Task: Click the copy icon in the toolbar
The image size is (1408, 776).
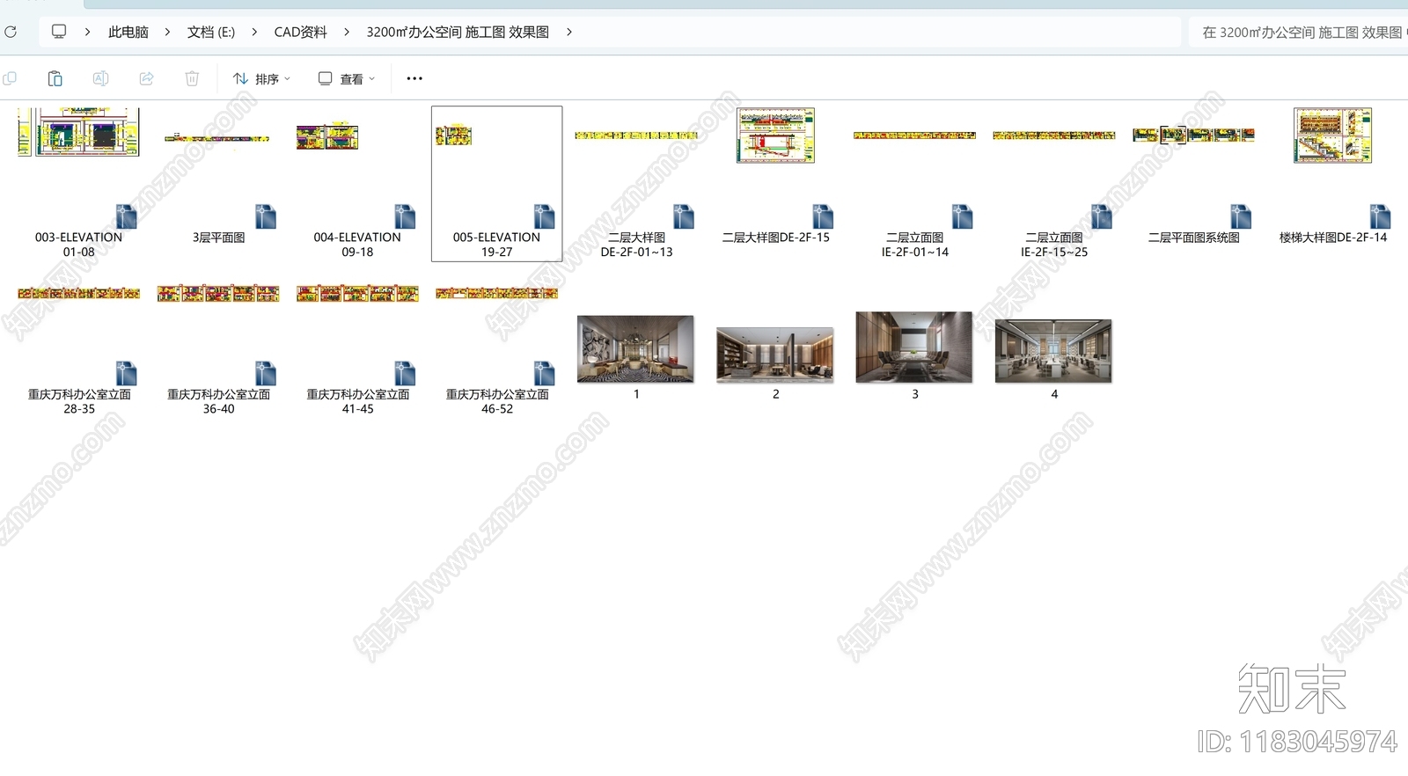Action: pyautogui.click(x=10, y=78)
